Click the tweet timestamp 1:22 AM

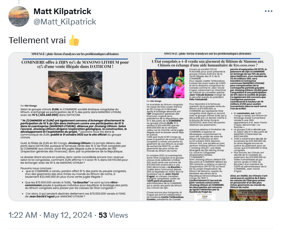[23, 215]
